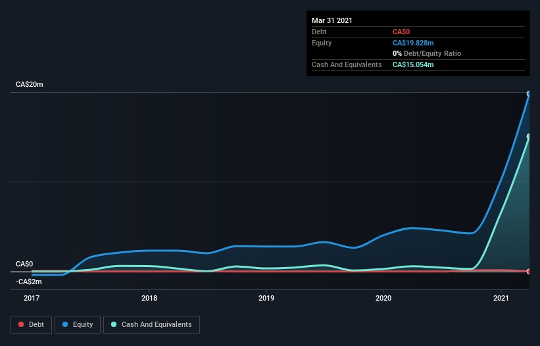
Task: Select the blue Equity endpoint marker on chart
Action: point(529,93)
